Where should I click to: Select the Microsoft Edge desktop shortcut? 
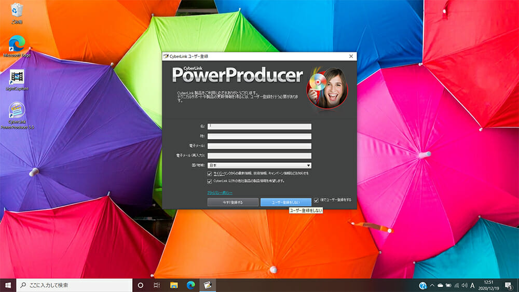point(17,46)
